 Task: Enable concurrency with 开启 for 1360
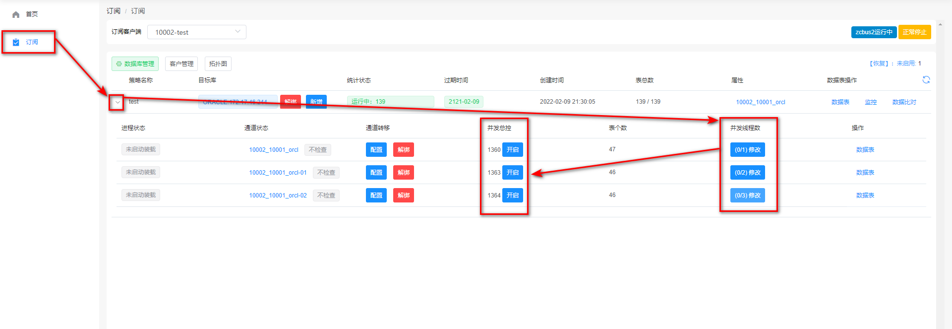(512, 150)
